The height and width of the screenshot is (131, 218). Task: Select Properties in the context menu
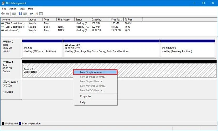point(86,96)
